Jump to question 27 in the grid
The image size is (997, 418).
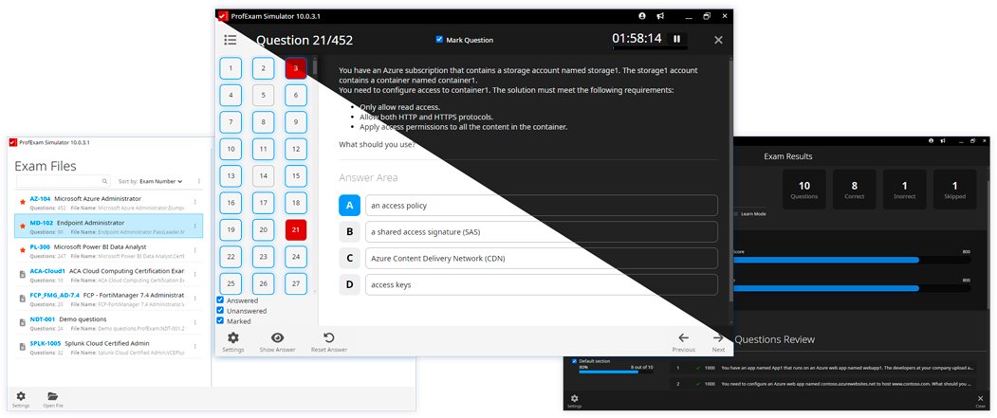pos(296,284)
